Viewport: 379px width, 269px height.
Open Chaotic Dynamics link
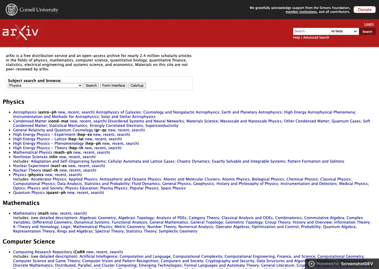click(193, 161)
